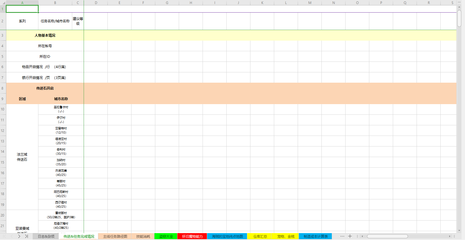The image size is (465, 240).
Task: Switch to yellow 仓库汇总 tab
Action: point(260,236)
